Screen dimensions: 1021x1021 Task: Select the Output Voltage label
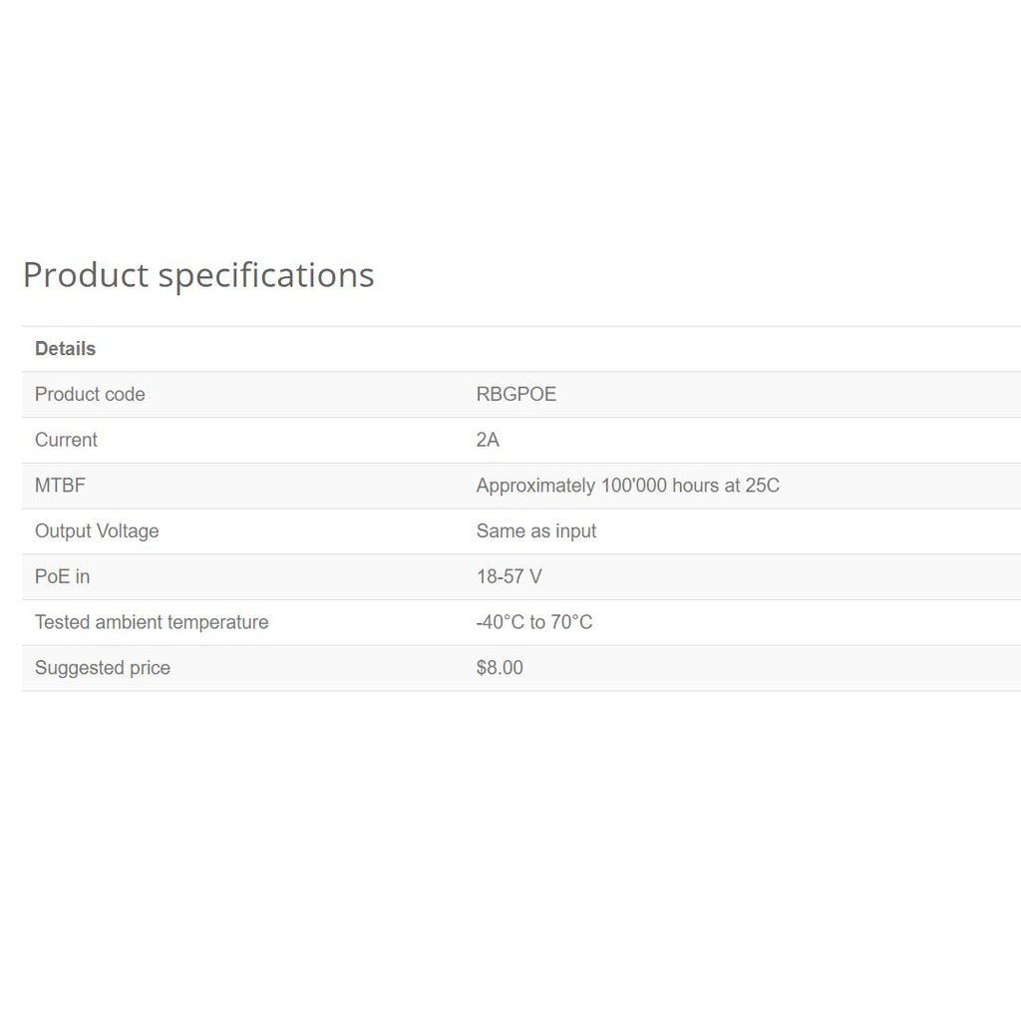pos(97,531)
